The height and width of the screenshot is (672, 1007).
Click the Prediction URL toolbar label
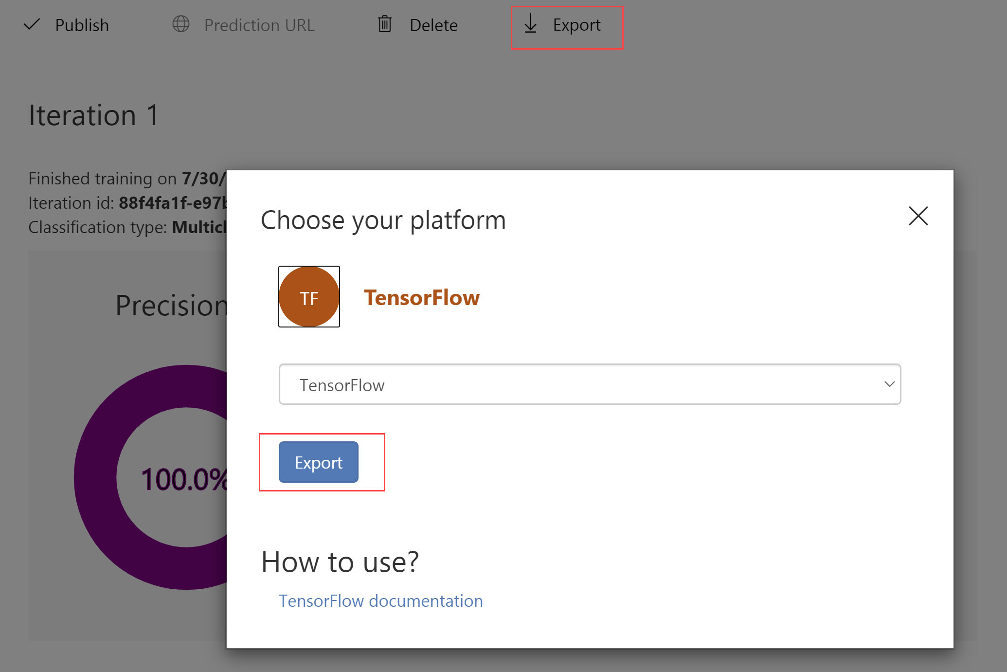[x=259, y=25]
